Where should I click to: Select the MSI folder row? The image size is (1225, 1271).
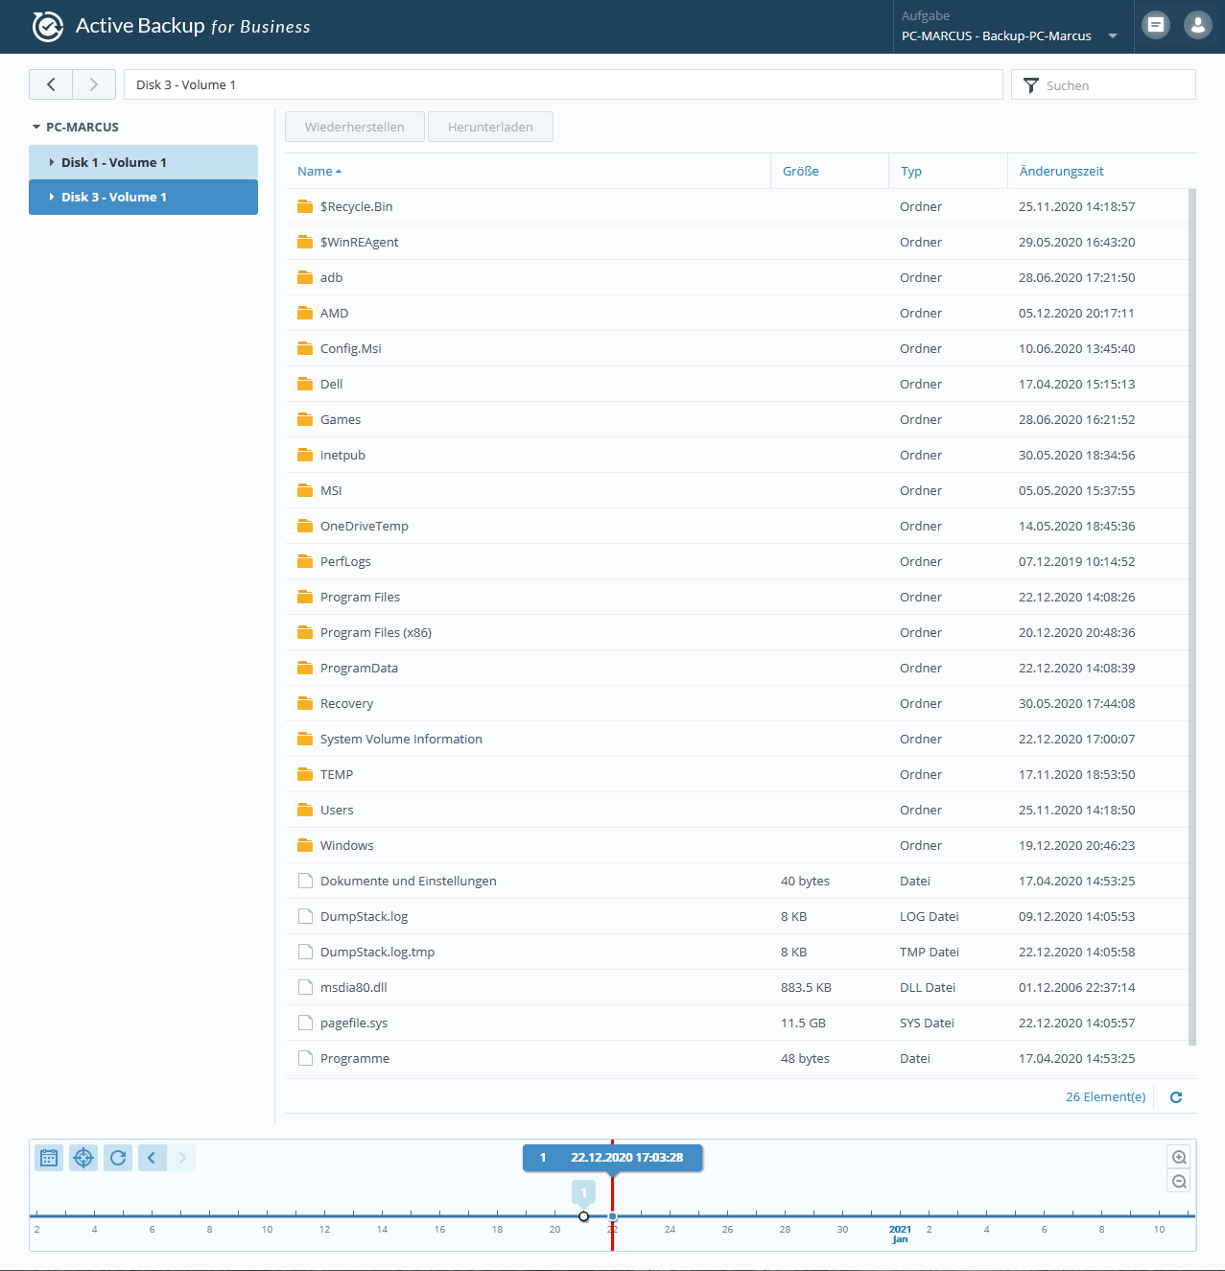tap(736, 490)
